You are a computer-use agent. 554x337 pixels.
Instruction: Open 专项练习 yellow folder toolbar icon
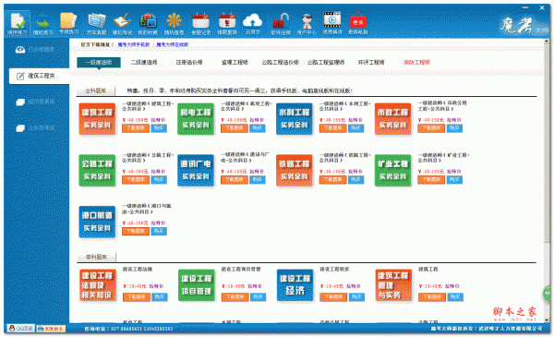click(68, 23)
